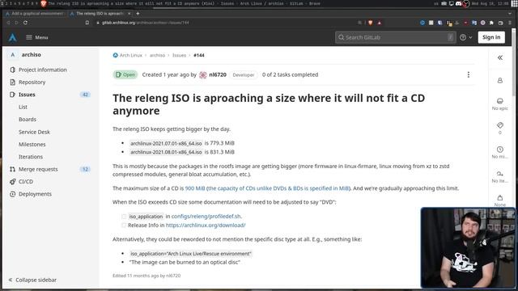Screen dimensions: 518x291
Task: Click the Arch Linux GitLab logo
Action: pos(13,37)
